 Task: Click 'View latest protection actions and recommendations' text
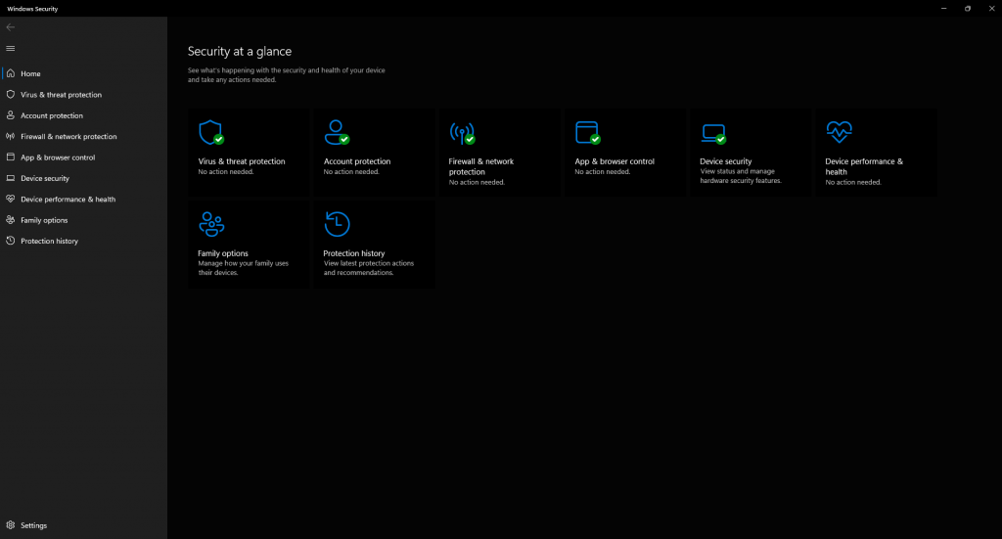click(369, 268)
